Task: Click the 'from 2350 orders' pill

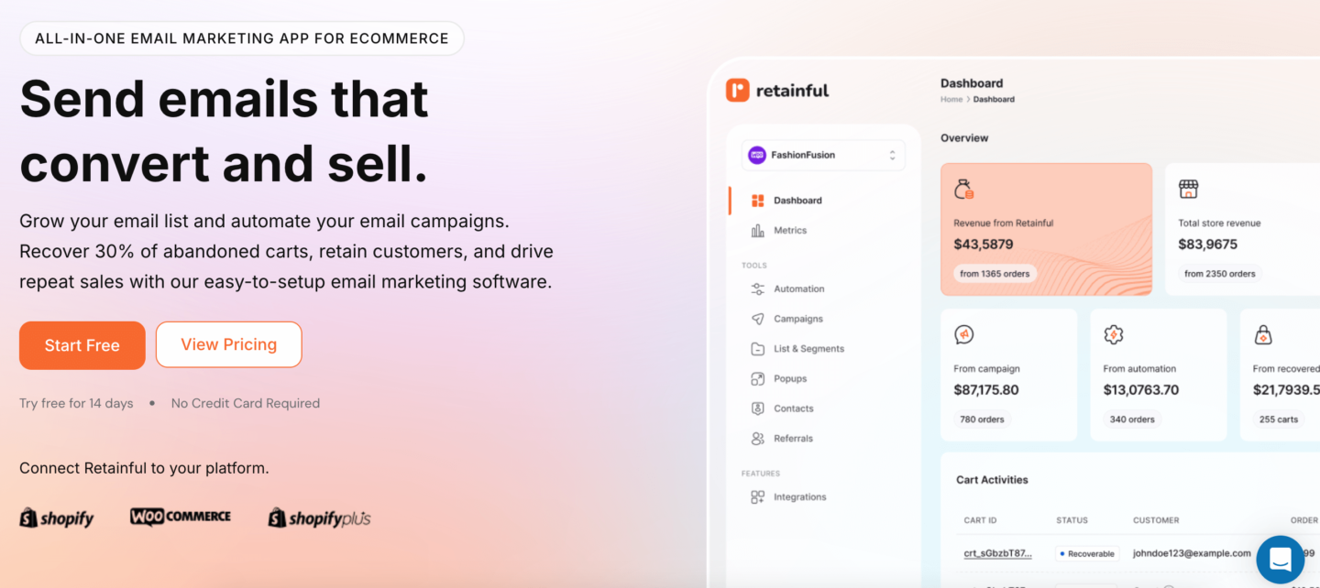Action: coord(1219,273)
